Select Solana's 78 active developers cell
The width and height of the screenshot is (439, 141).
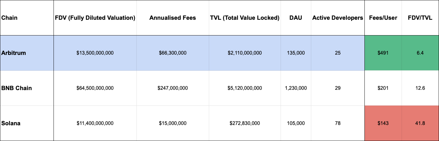click(338, 123)
